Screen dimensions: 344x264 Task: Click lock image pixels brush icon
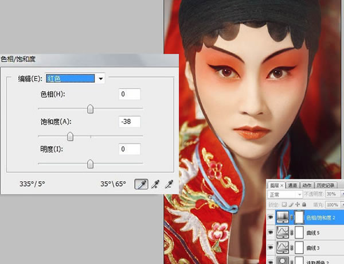click(291, 204)
